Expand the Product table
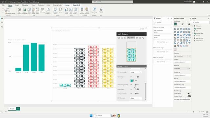The height and width of the screenshot is (118, 210). click(193, 36)
